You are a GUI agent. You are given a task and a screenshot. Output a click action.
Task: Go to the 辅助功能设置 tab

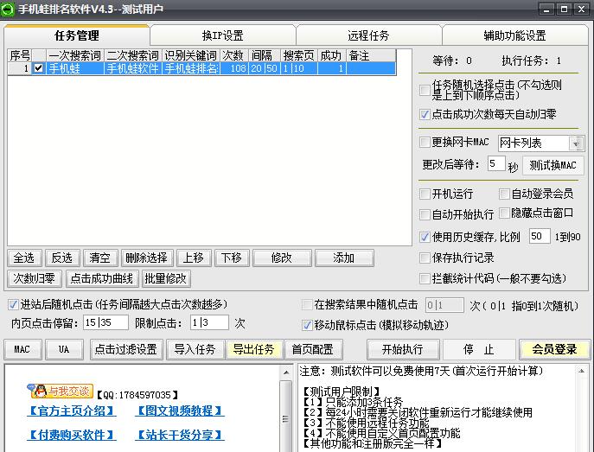514,35
